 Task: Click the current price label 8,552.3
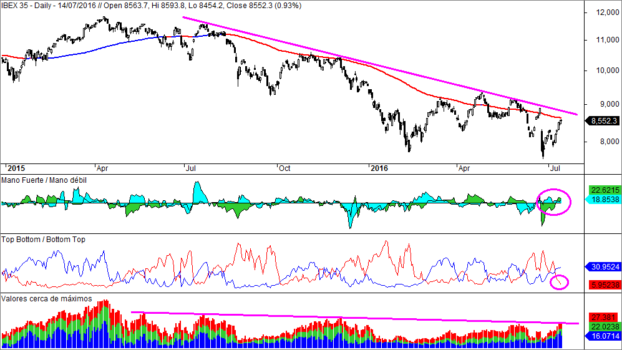(x=603, y=120)
